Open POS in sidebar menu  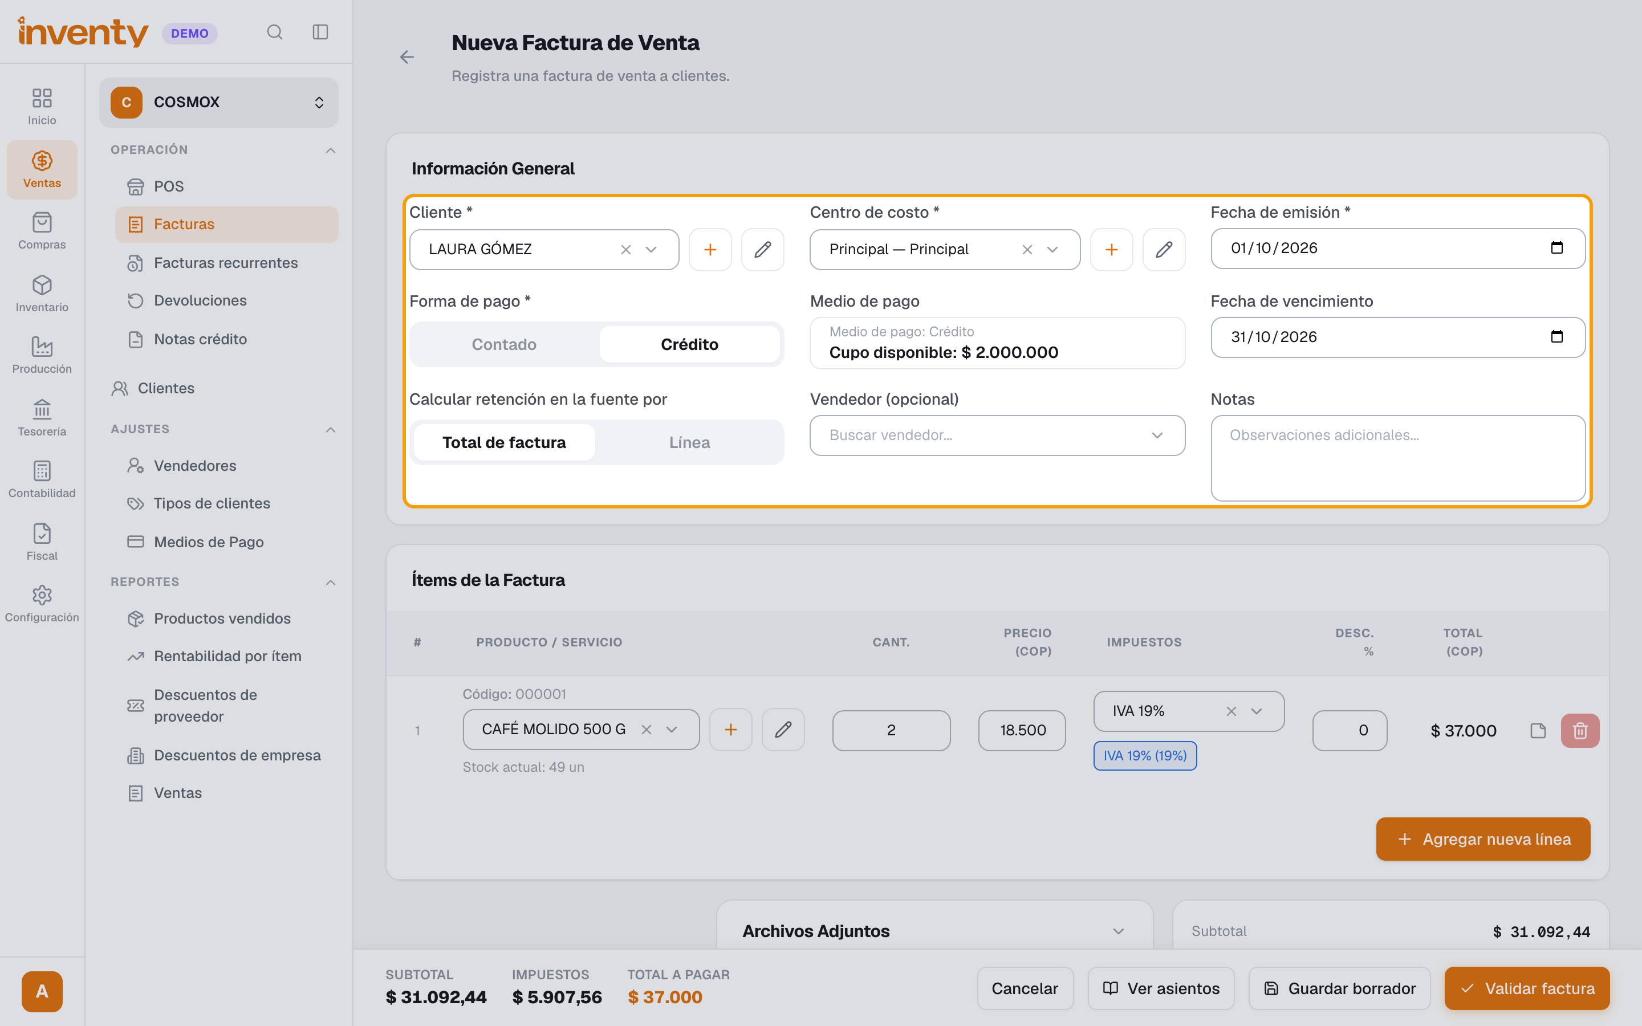click(226, 186)
